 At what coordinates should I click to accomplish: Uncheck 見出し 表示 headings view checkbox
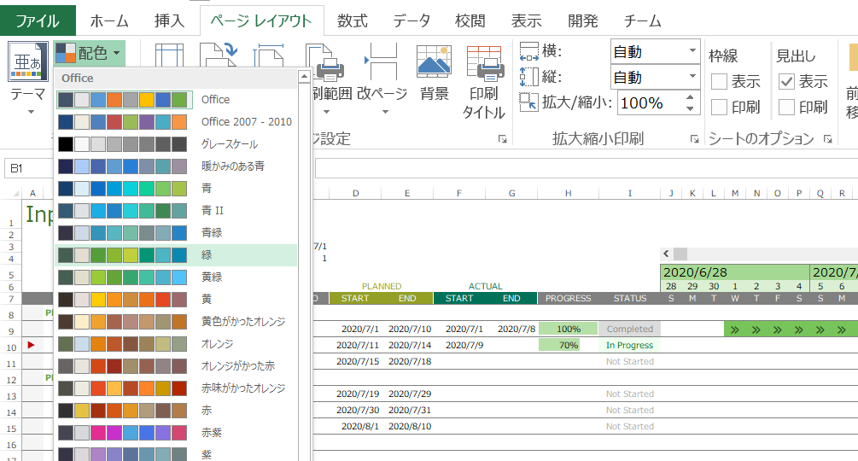[786, 82]
